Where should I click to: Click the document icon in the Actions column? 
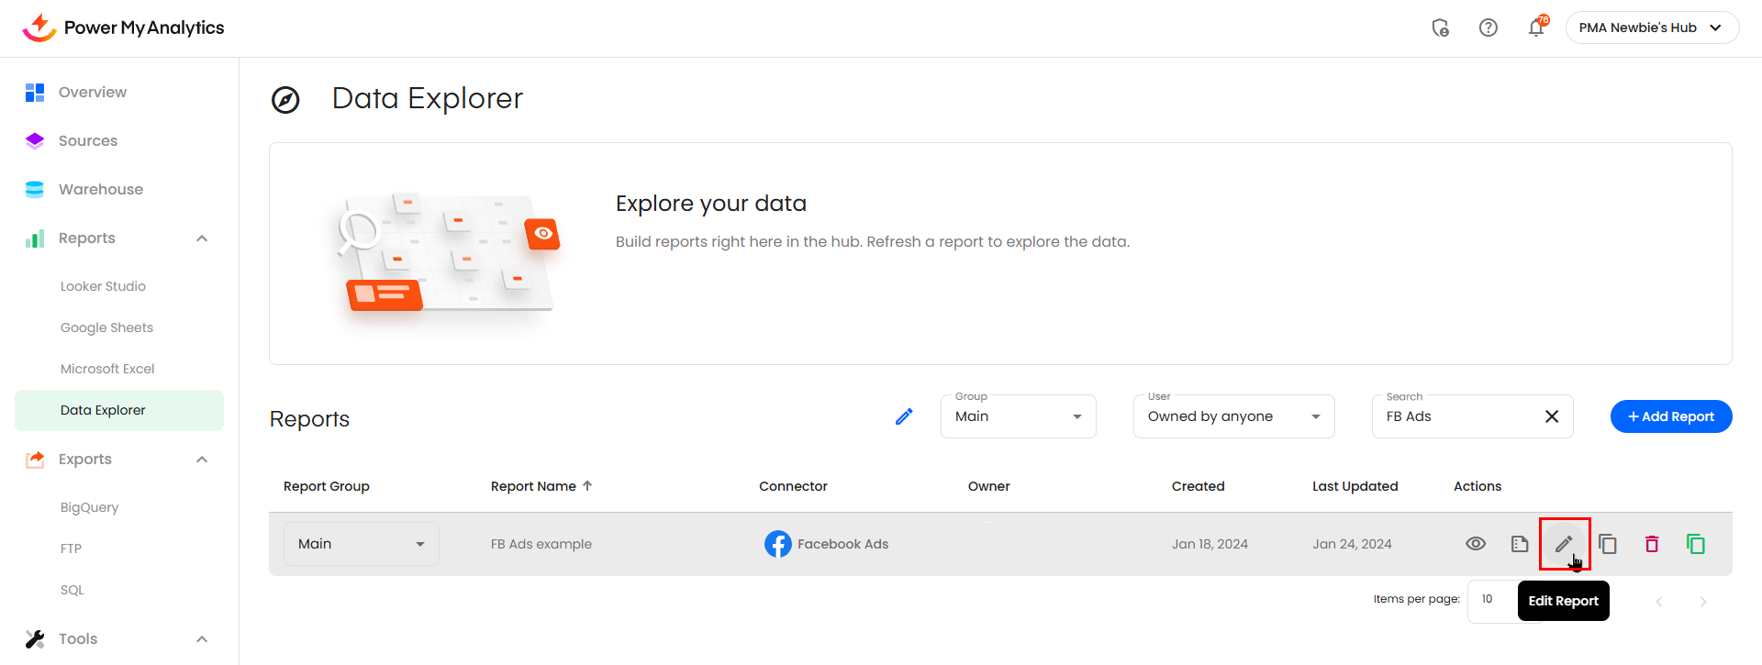(1520, 544)
